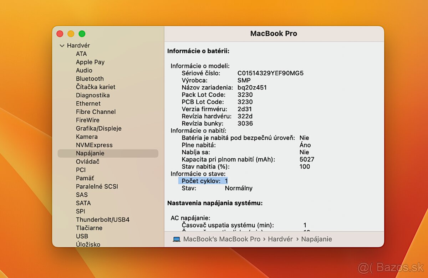Select Paralelné SCSI in sidebar
428x278 pixels.
coord(97,186)
